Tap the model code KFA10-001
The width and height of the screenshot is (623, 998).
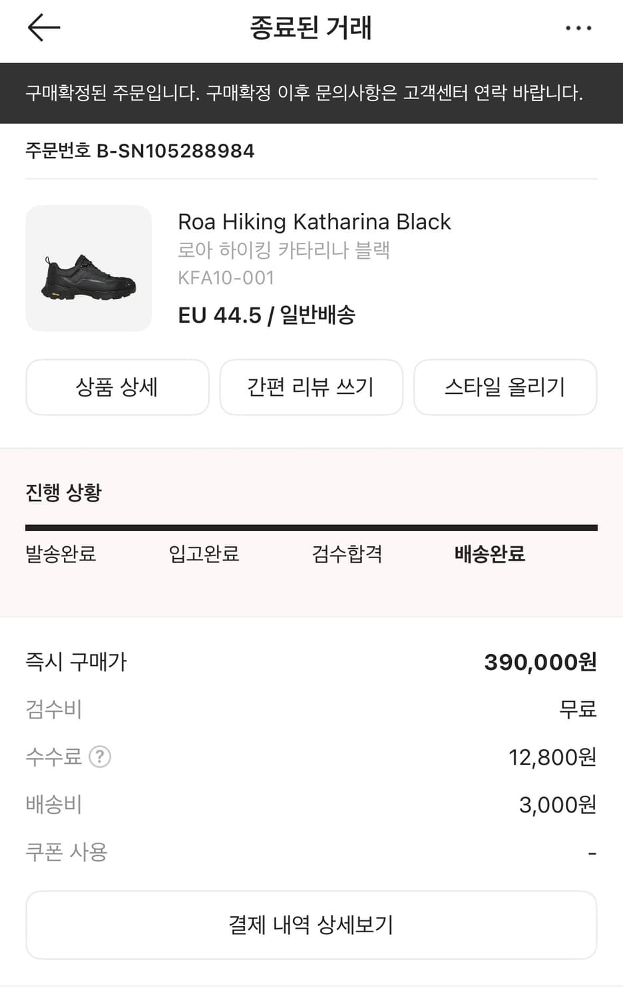226,277
